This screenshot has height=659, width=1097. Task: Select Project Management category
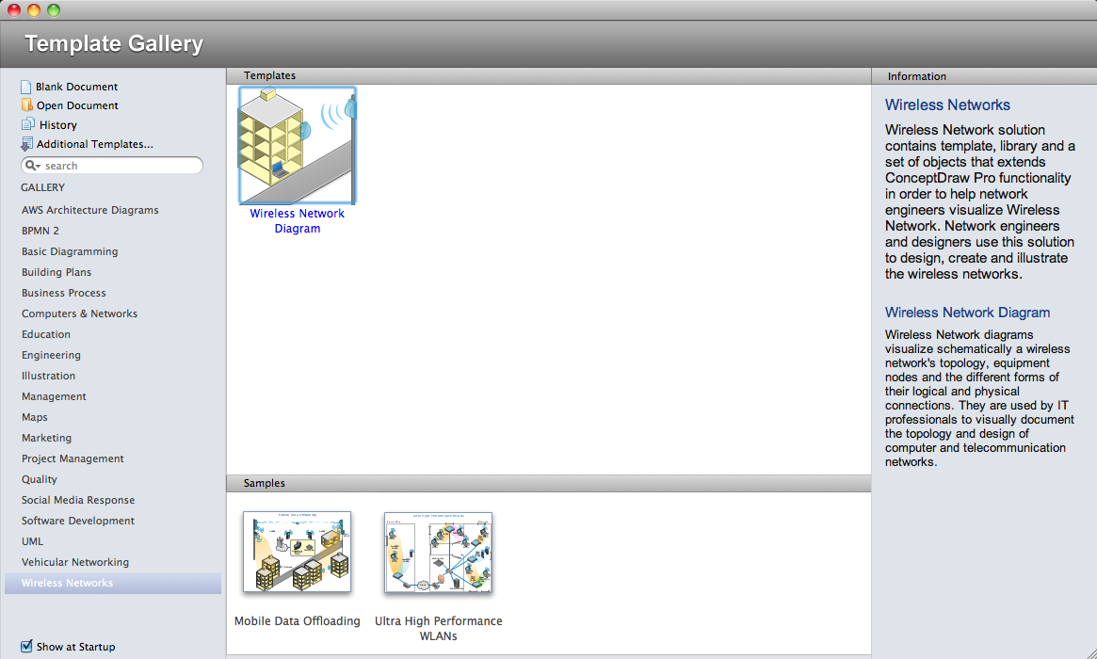coord(73,458)
